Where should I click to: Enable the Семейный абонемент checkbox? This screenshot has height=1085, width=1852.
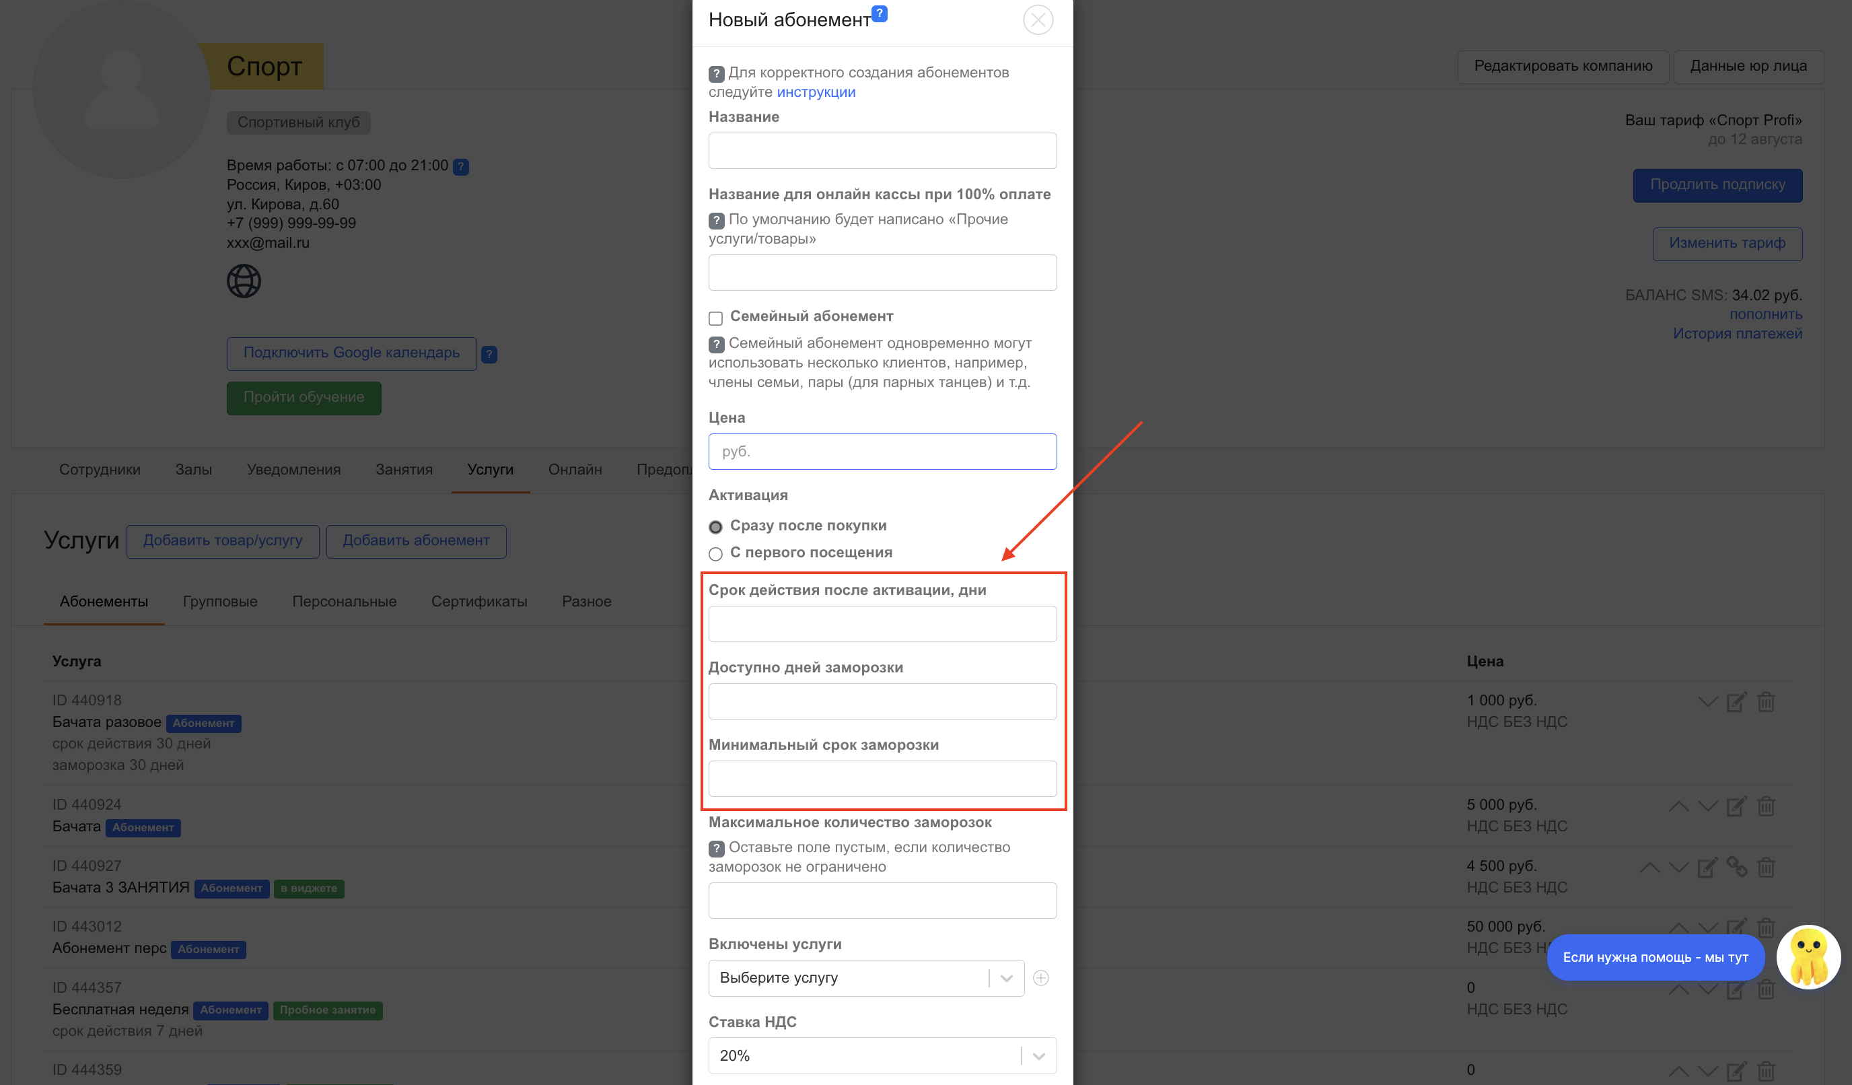(716, 318)
